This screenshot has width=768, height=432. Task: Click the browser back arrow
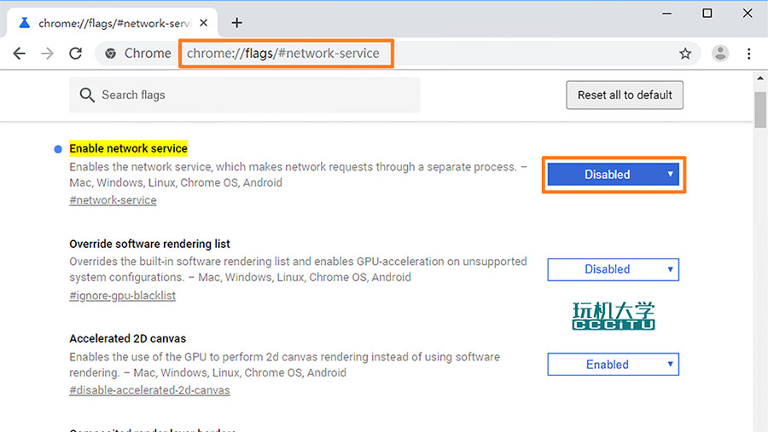(x=20, y=54)
